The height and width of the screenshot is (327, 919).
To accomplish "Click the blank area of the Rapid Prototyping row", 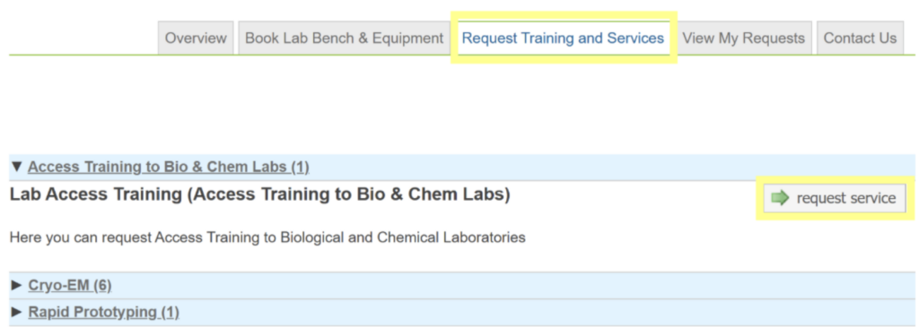I will point(545,312).
